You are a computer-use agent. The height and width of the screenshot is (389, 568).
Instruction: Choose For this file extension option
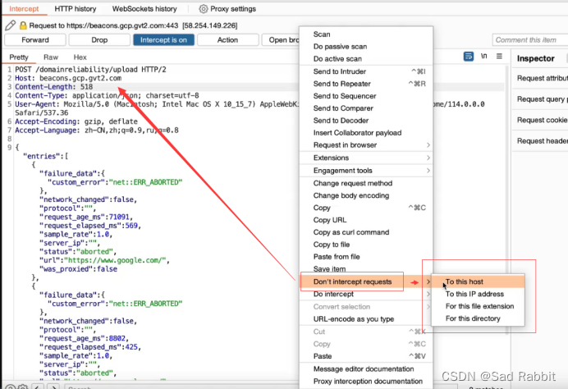[478, 306]
